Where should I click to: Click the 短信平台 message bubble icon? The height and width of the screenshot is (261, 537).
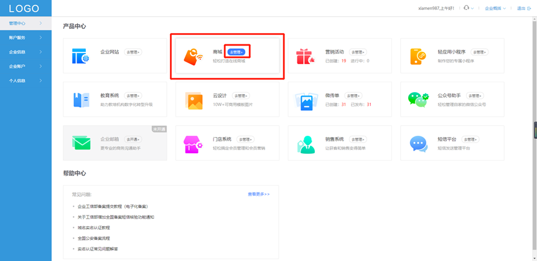[418, 144]
